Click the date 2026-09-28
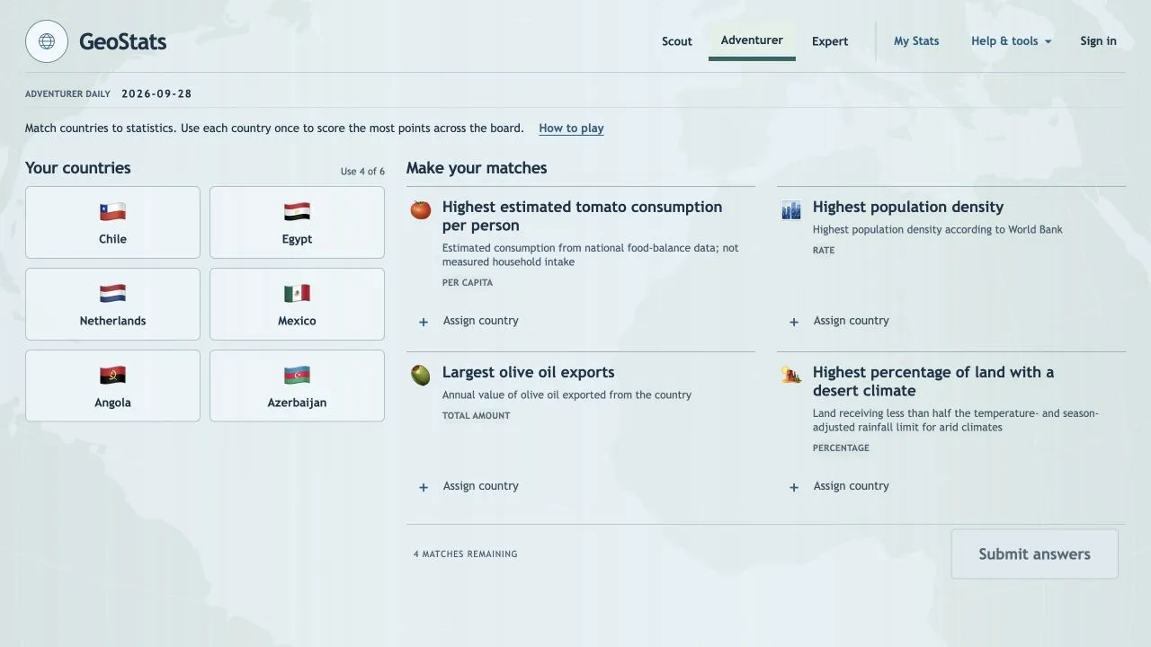This screenshot has height=647, width=1151. coord(156,93)
